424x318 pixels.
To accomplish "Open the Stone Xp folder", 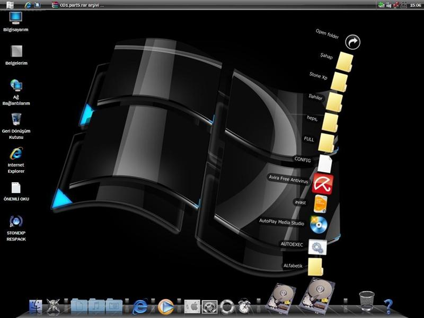I will tap(339, 82).
